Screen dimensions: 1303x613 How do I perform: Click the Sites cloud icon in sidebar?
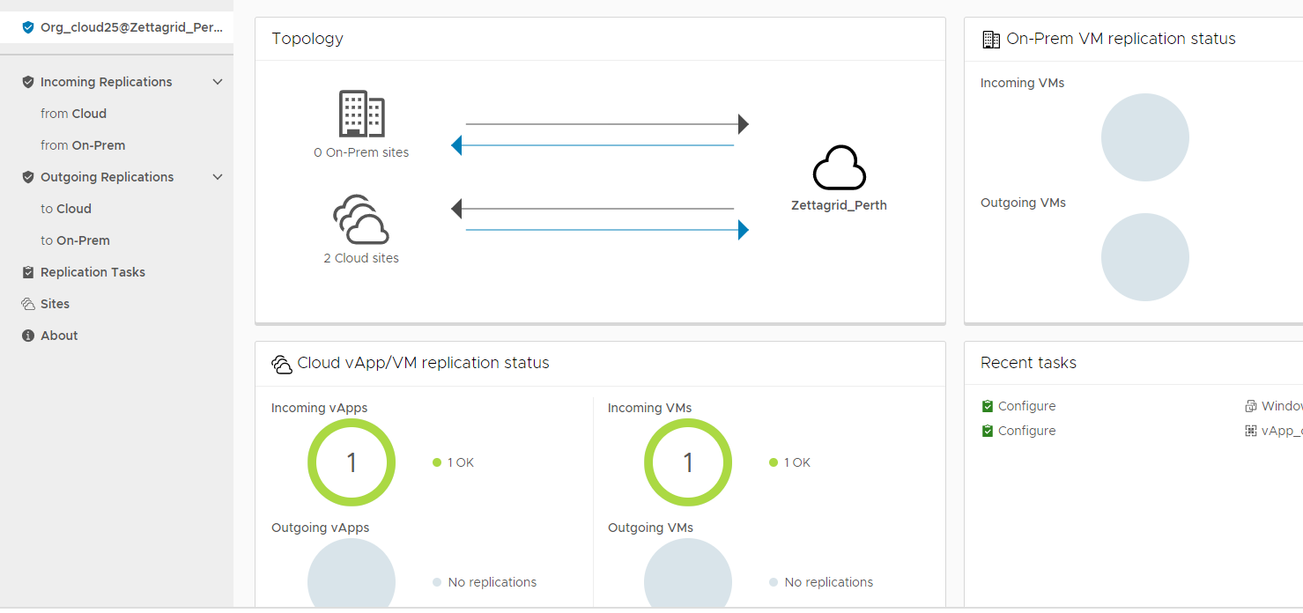click(x=28, y=304)
